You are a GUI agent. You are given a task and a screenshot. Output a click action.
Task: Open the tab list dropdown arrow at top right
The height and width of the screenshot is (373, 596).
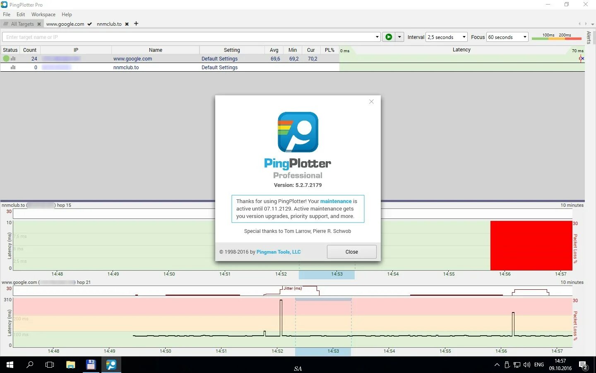tap(592, 24)
